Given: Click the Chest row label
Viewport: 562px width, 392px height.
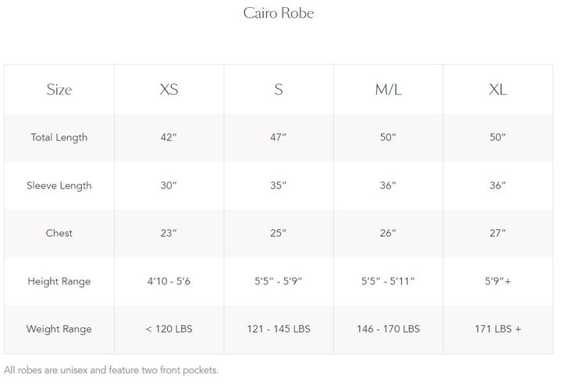Looking at the screenshot, I should tap(59, 233).
